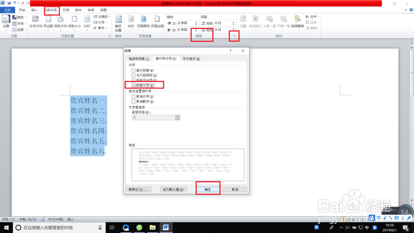Viewport: 414px width, 233px height.
Task: Open the 对齐 align dropdown
Action: point(312,17)
